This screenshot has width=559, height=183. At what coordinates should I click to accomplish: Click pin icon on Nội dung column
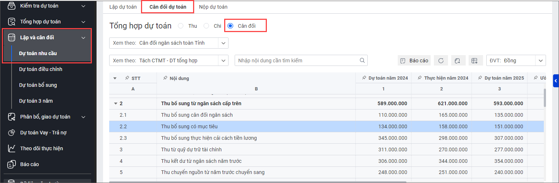165,78
